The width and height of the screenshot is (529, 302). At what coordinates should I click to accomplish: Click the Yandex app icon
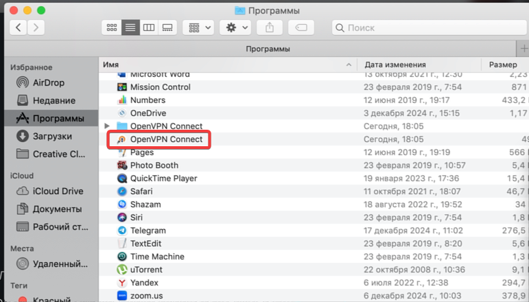(122, 282)
